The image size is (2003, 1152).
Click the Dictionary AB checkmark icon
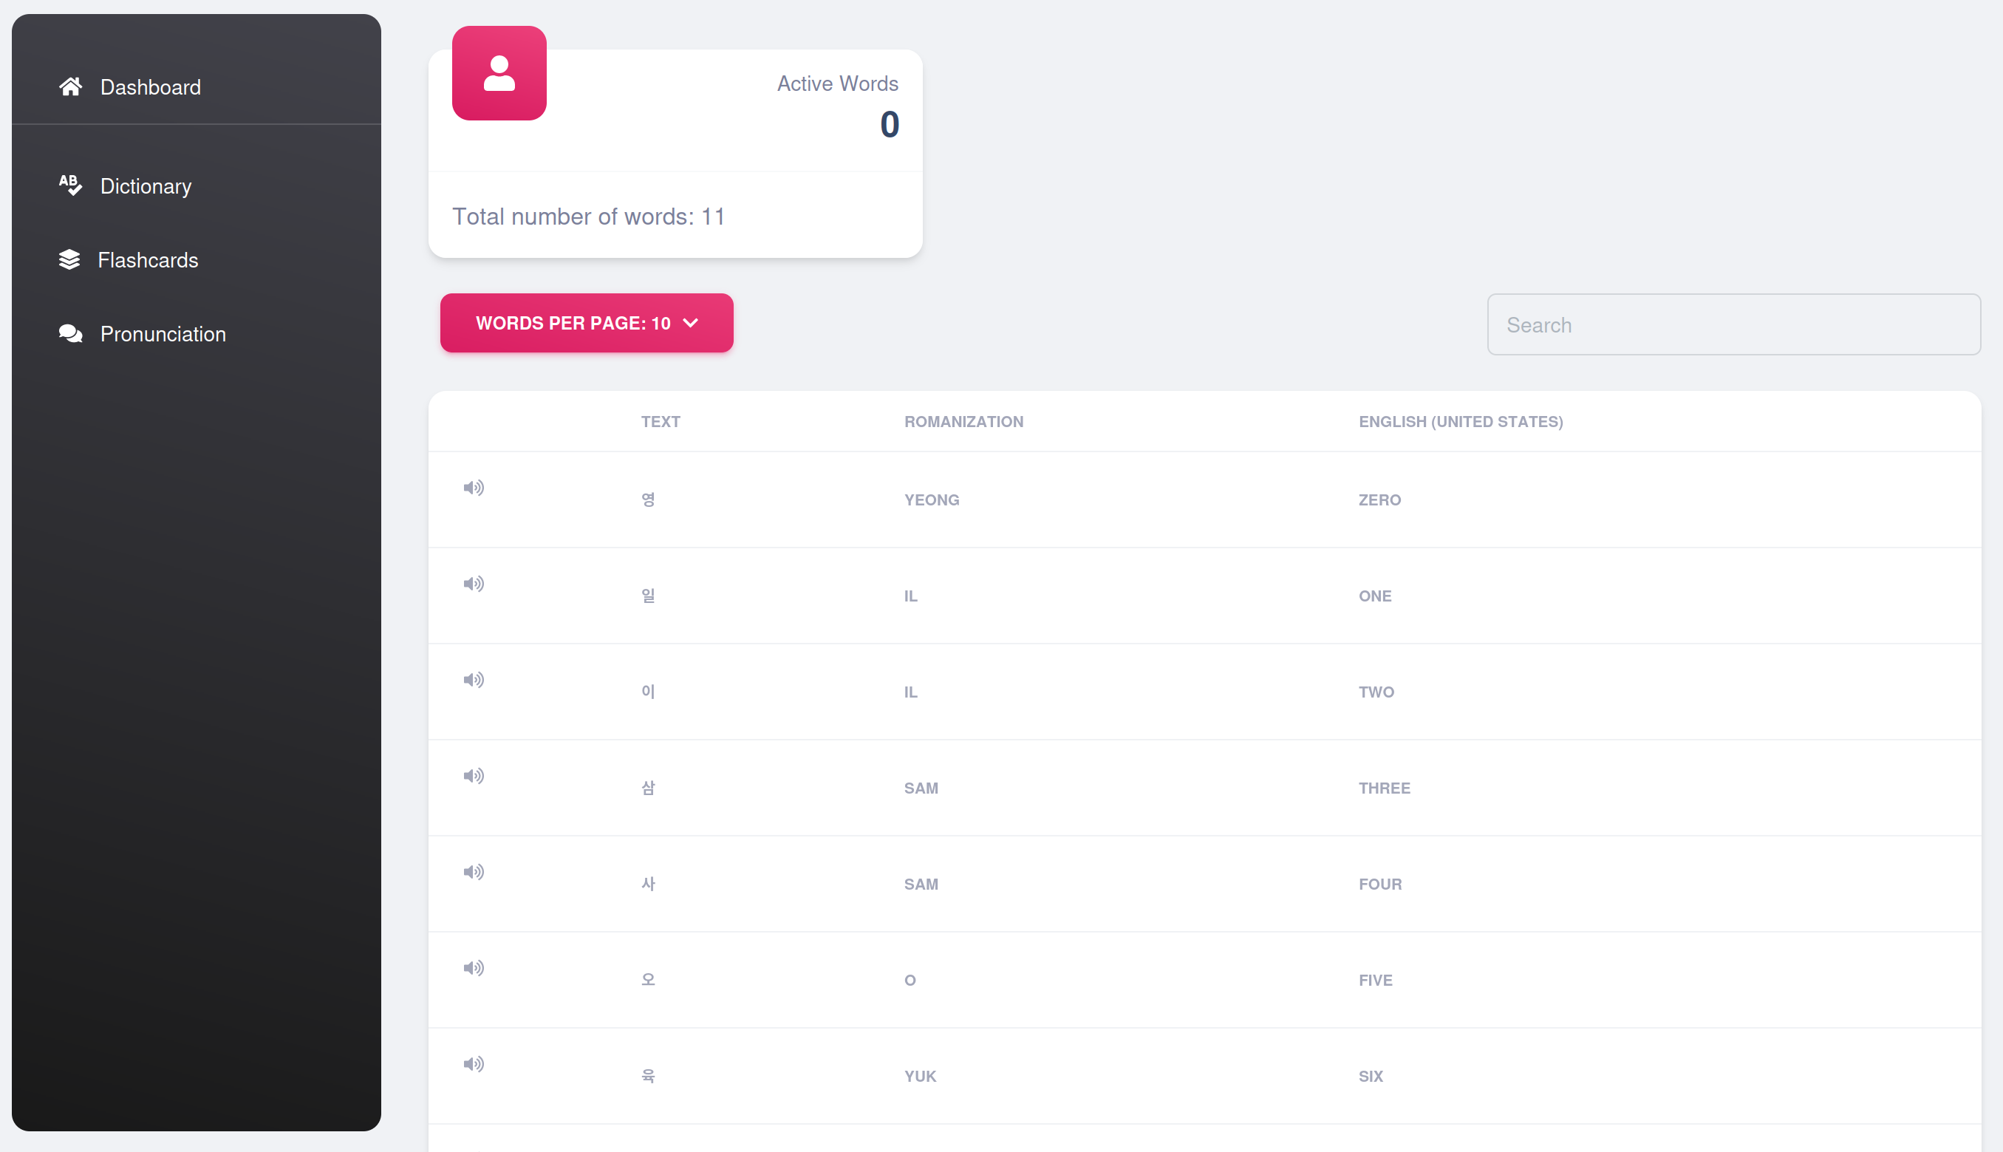(x=69, y=185)
